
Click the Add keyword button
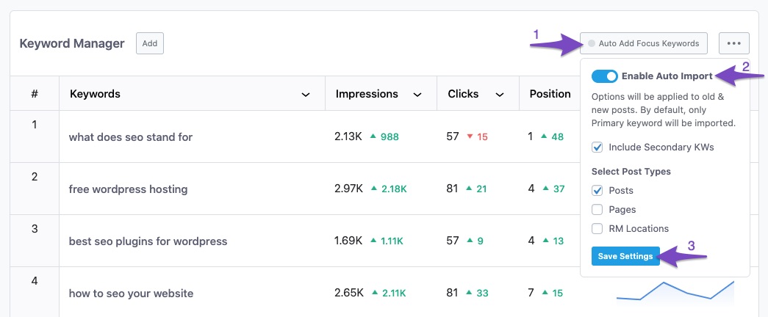click(150, 43)
